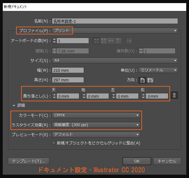The image size is (189, 178).
Task: Enable align new objects to pixel grid checkbox
Action: pos(54,143)
